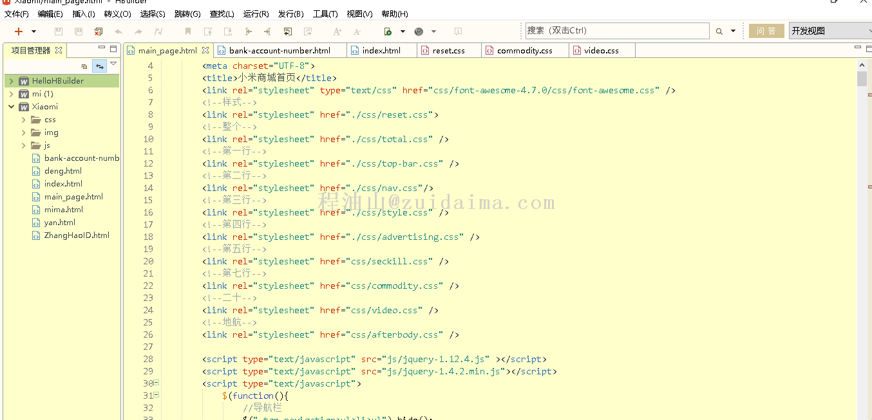Click the close-all files icon with red X

click(99, 31)
